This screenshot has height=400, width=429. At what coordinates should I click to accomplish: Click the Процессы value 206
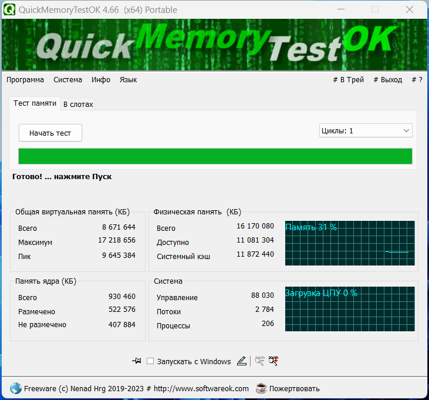(268, 323)
